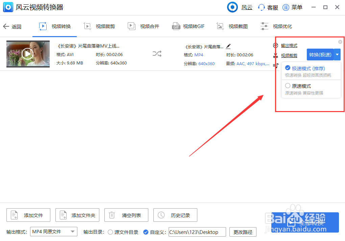
Task: Open the 视频截图 screenshot tool icon
Action: [x=221, y=26]
